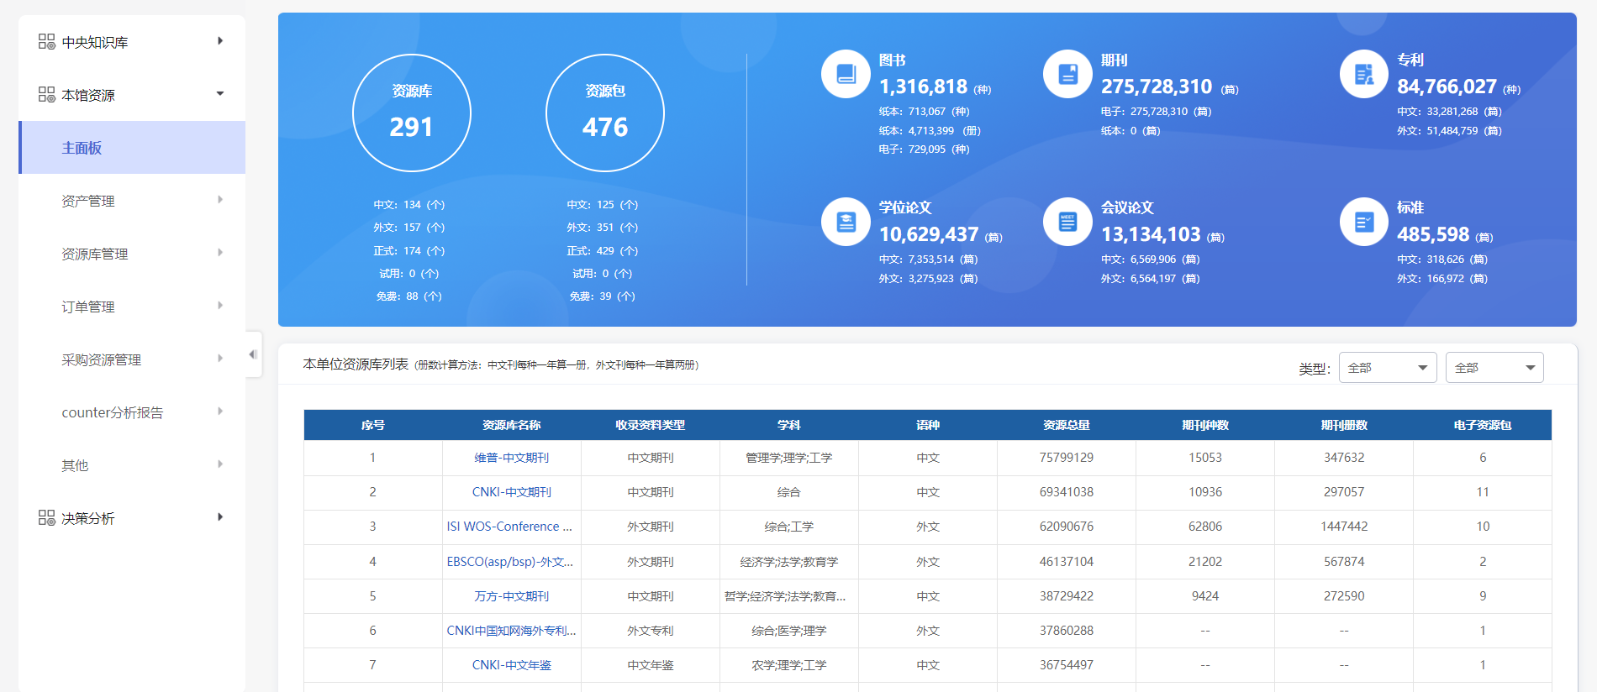Screen dimensions: 1597x692
Task: Click the 图书 book icon
Action: (x=845, y=74)
